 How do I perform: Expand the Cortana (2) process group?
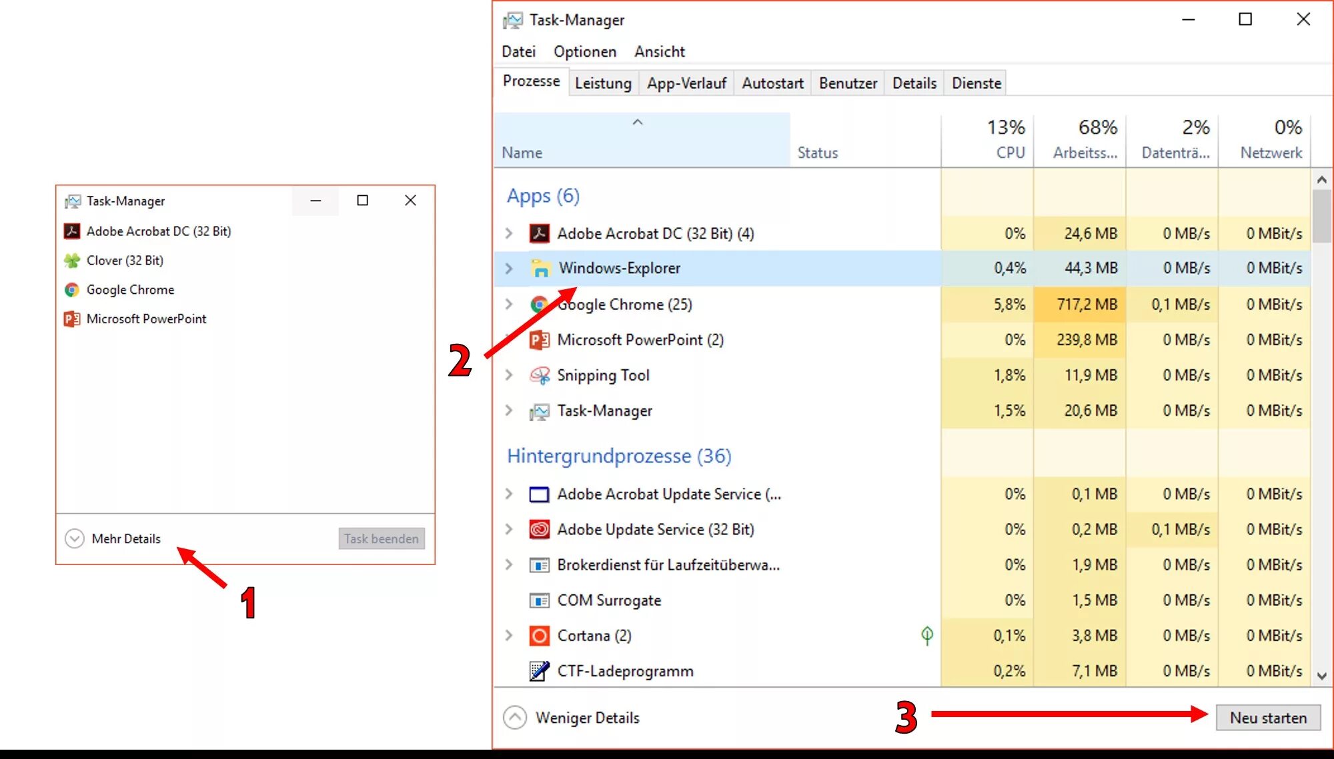pyautogui.click(x=509, y=635)
